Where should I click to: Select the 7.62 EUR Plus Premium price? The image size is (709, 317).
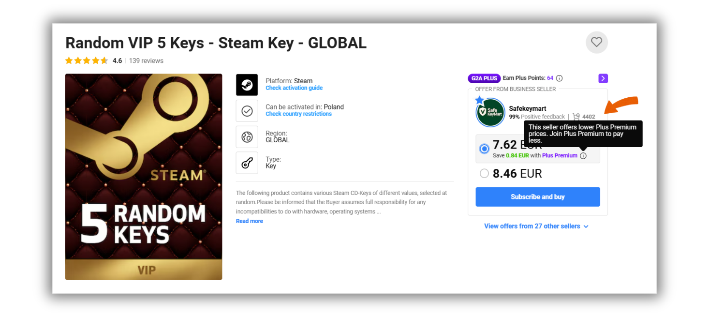click(484, 149)
